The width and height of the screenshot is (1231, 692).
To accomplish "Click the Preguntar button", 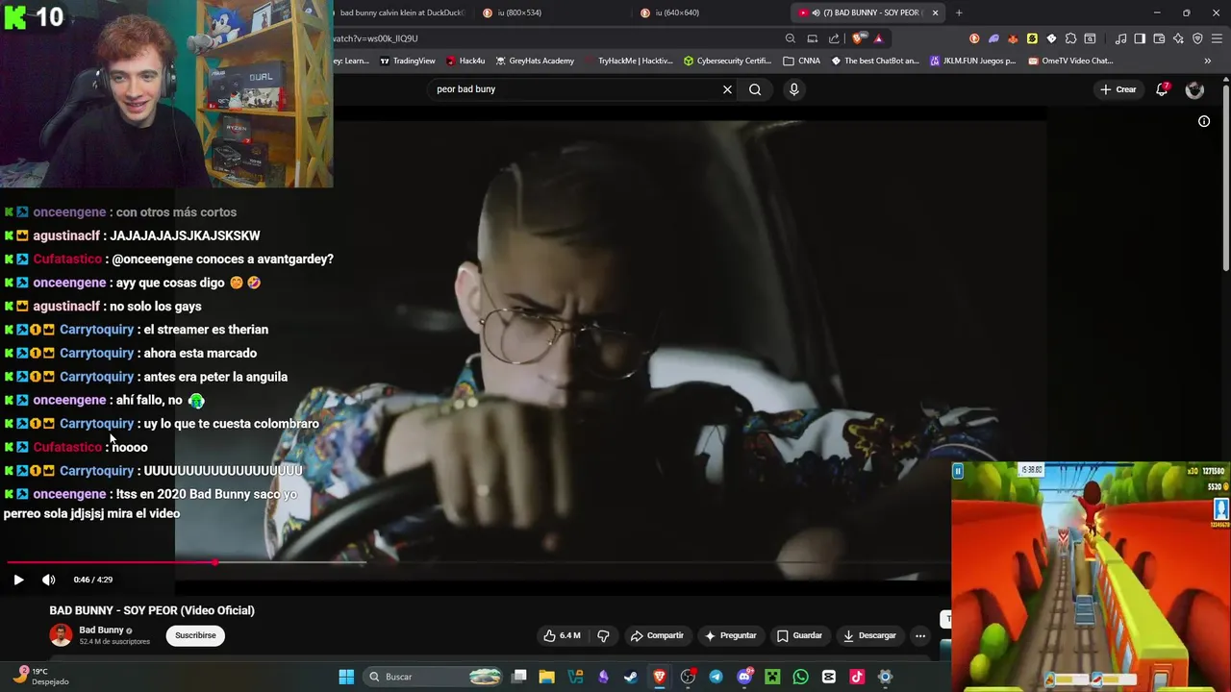I will [x=730, y=635].
